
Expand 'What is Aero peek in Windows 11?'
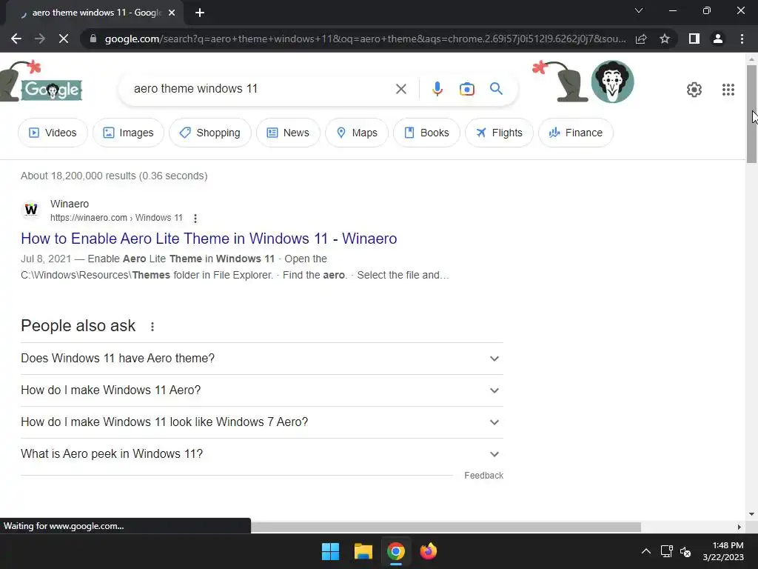pyautogui.click(x=262, y=454)
